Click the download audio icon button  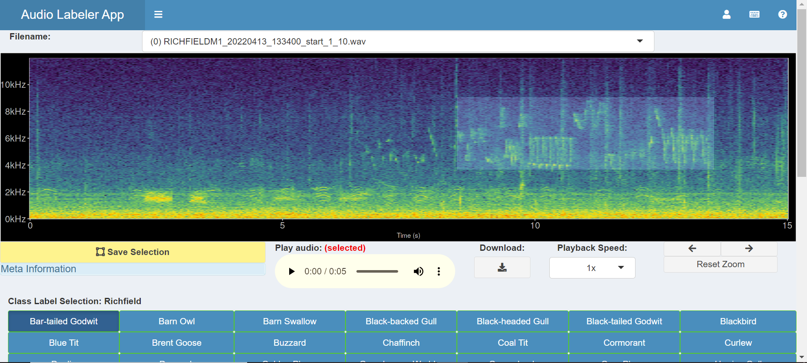click(502, 268)
